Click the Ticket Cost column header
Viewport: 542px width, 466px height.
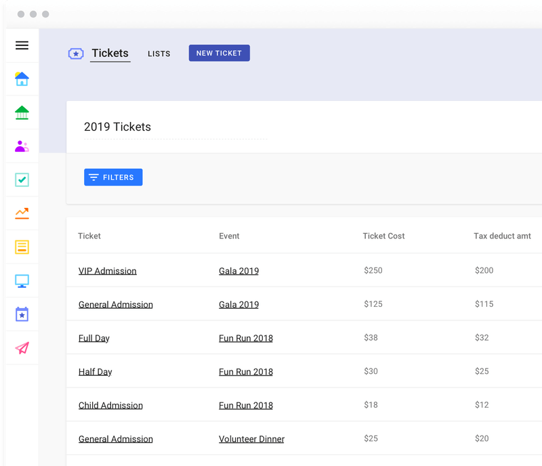click(x=383, y=236)
